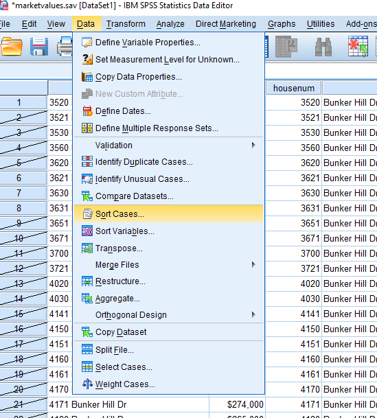Click the Insert Cases toolbar icon
377x418 pixels.
tap(358, 47)
